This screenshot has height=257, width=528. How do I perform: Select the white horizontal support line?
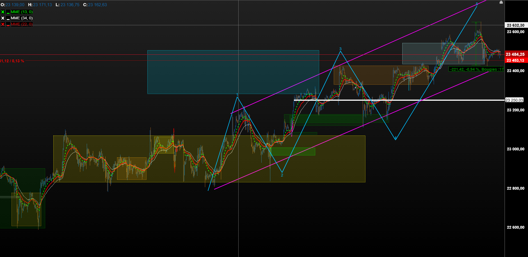399,100
